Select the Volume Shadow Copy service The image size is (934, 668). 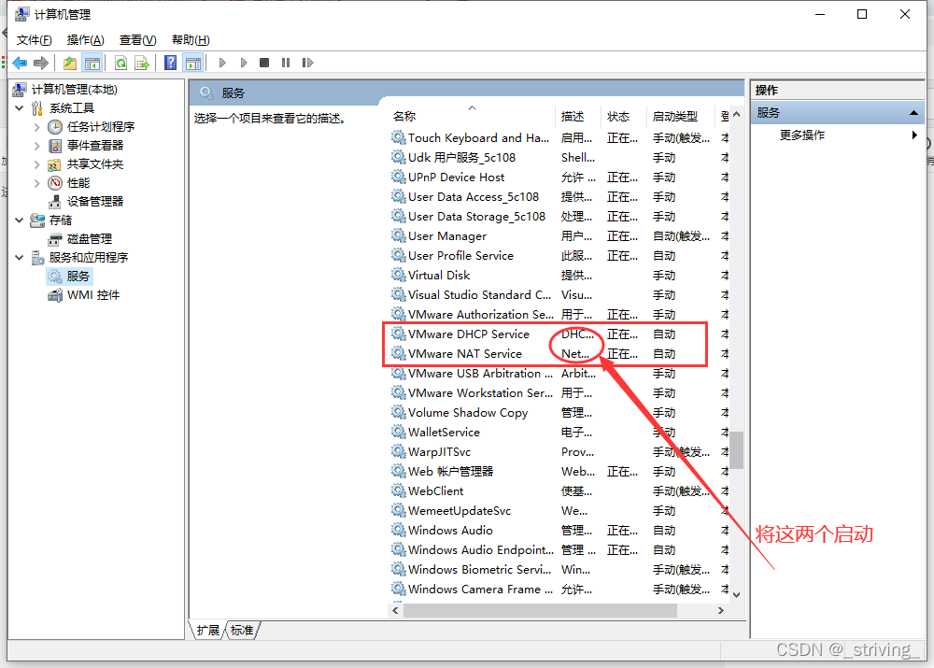(559, 413)
